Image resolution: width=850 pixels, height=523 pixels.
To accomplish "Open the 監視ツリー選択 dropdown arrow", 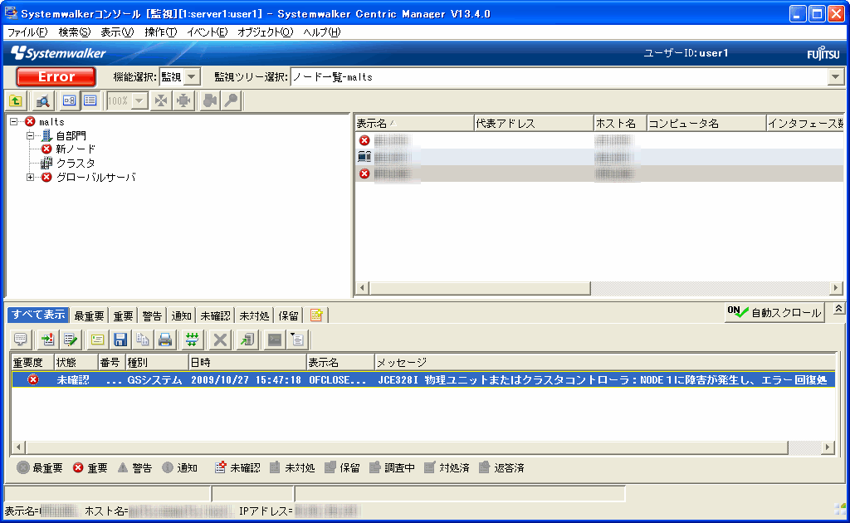I will pos(835,77).
